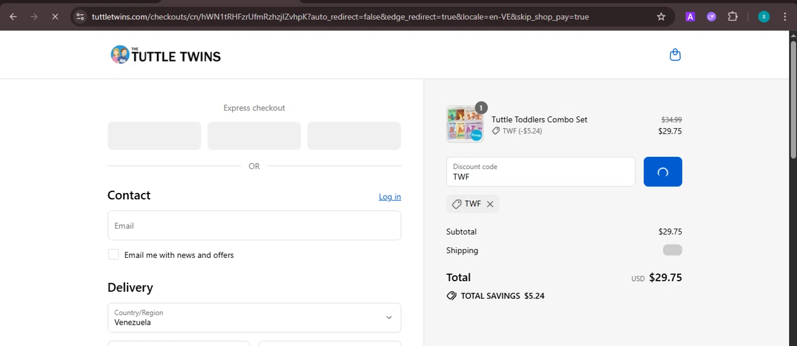This screenshot has height=346, width=797.
Task: Click the Delivery heading
Action: pyautogui.click(x=130, y=288)
